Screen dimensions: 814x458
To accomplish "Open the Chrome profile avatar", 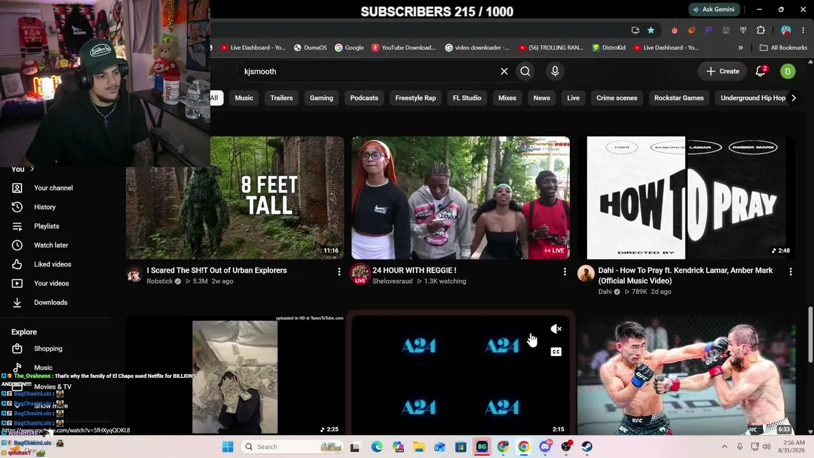I will (786, 30).
